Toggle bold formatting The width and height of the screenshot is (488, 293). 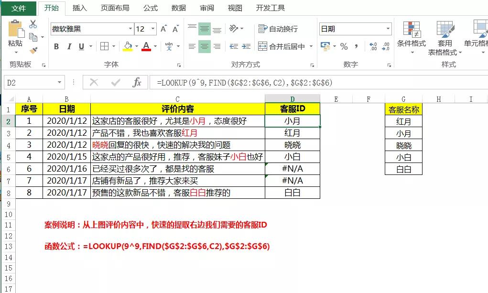56,46
